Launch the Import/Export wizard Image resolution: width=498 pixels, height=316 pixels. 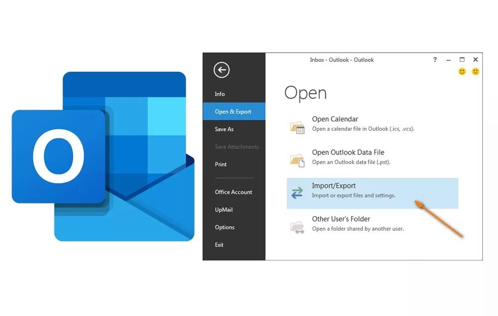click(x=372, y=193)
